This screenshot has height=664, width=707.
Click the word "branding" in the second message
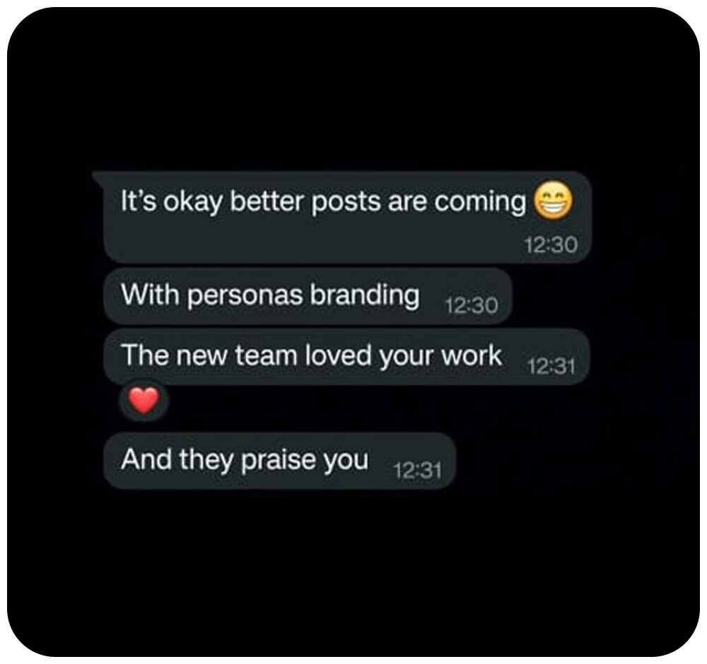(366, 297)
